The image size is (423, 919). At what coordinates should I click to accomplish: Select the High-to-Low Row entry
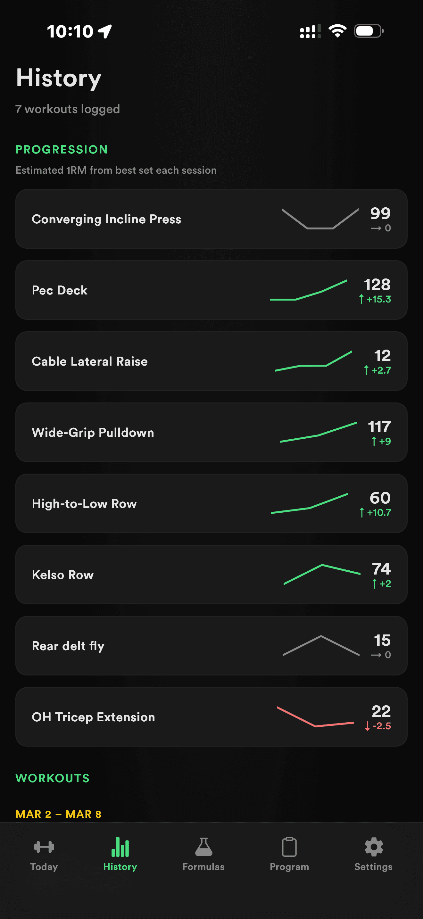click(x=84, y=504)
